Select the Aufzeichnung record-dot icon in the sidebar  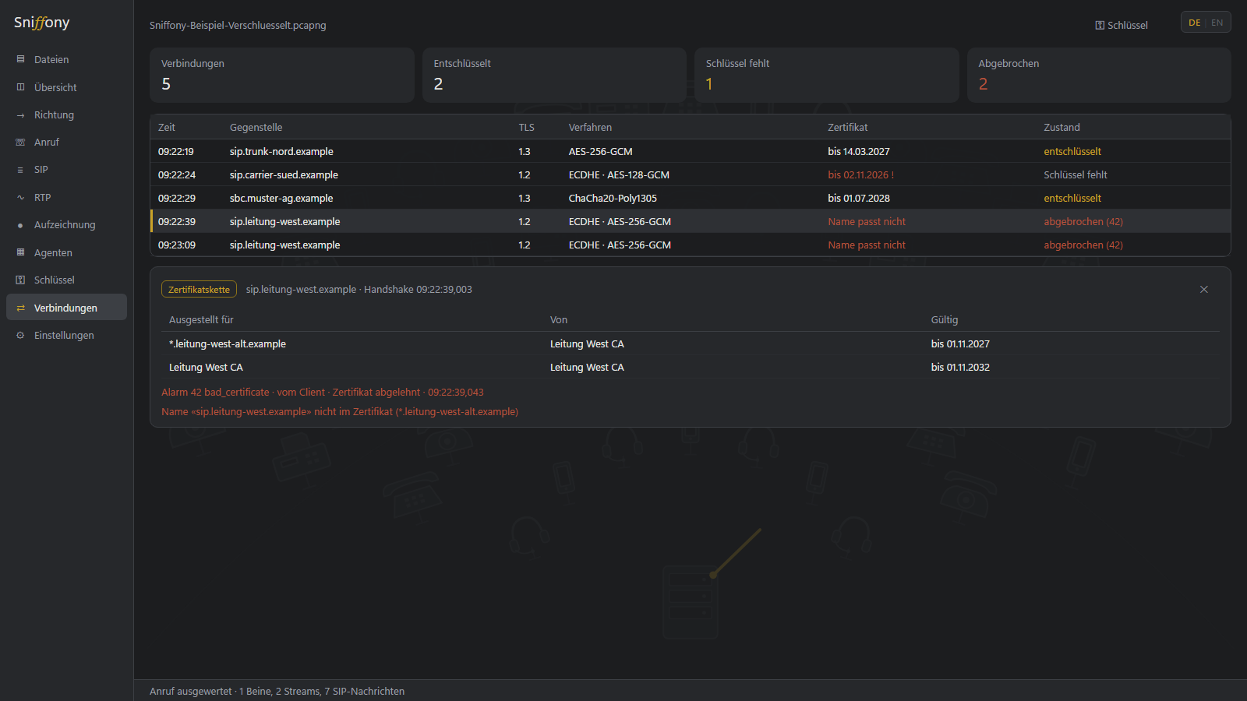coord(20,225)
